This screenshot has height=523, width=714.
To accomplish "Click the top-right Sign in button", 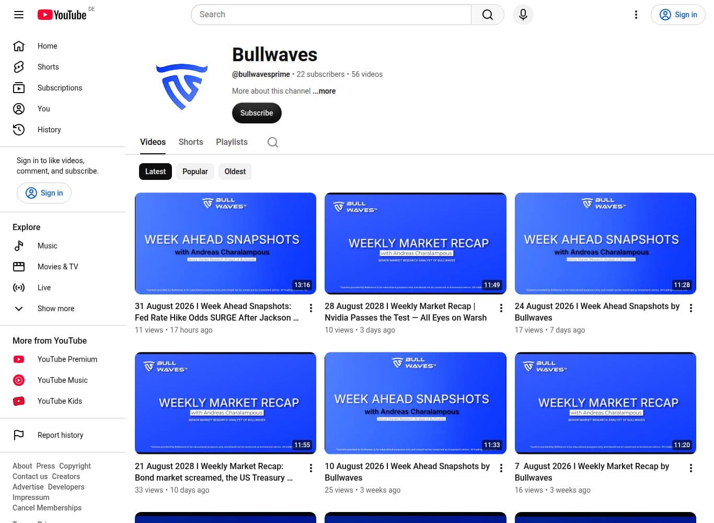I will (678, 15).
